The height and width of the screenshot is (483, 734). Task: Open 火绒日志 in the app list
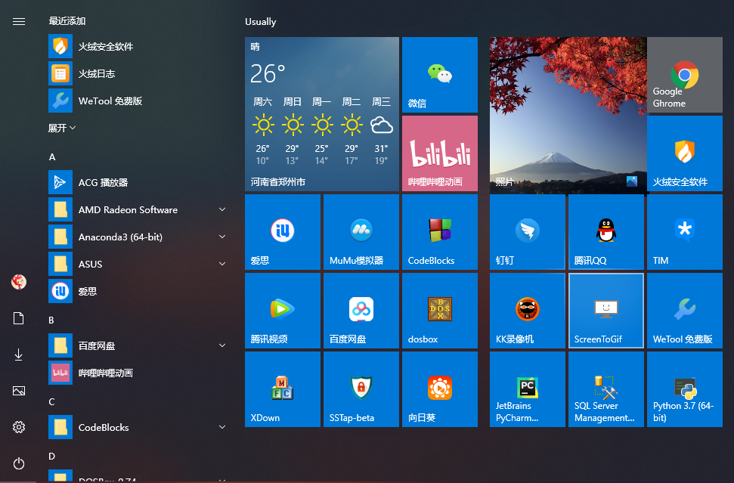coord(140,73)
